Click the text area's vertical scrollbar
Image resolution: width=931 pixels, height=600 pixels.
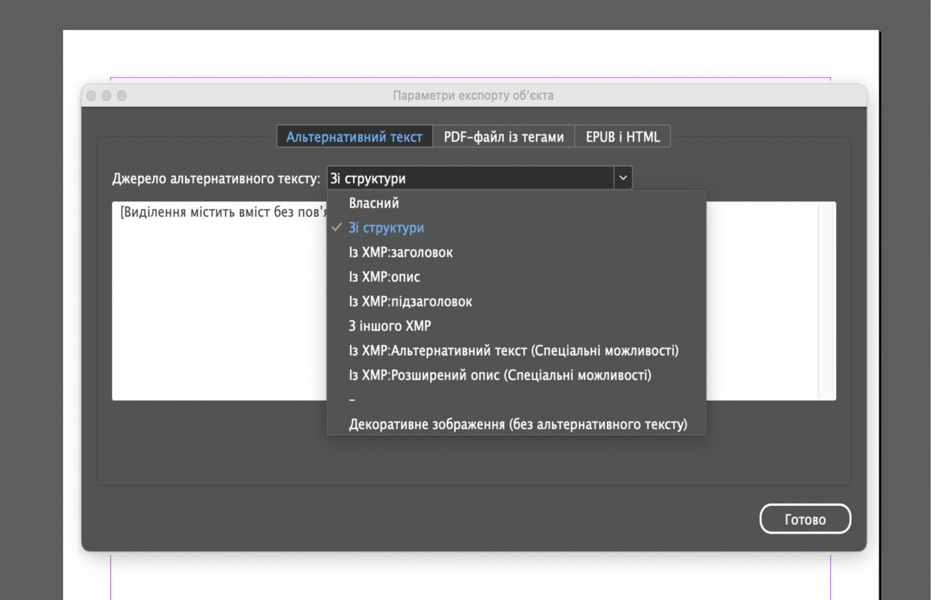tap(827, 300)
